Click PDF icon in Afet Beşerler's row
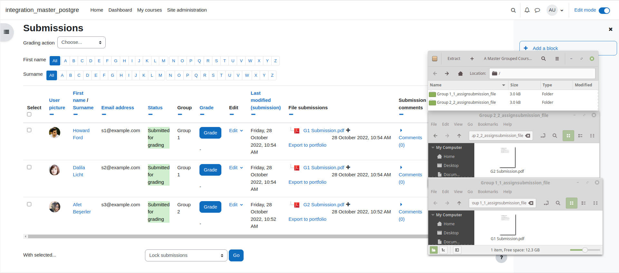The width and height of the screenshot is (619, 273). (x=297, y=205)
